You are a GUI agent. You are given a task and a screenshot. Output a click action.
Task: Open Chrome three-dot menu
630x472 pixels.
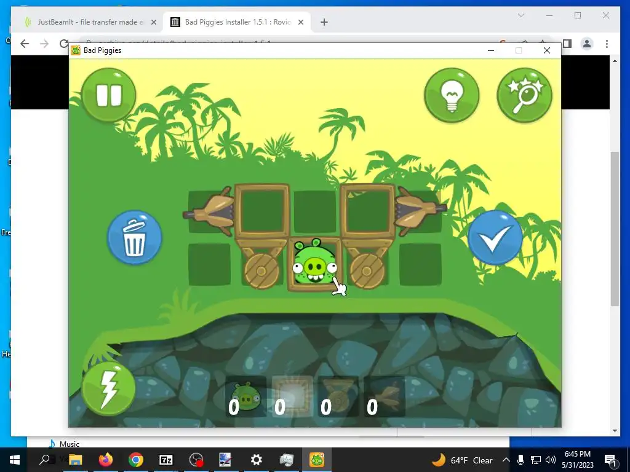[x=607, y=44]
